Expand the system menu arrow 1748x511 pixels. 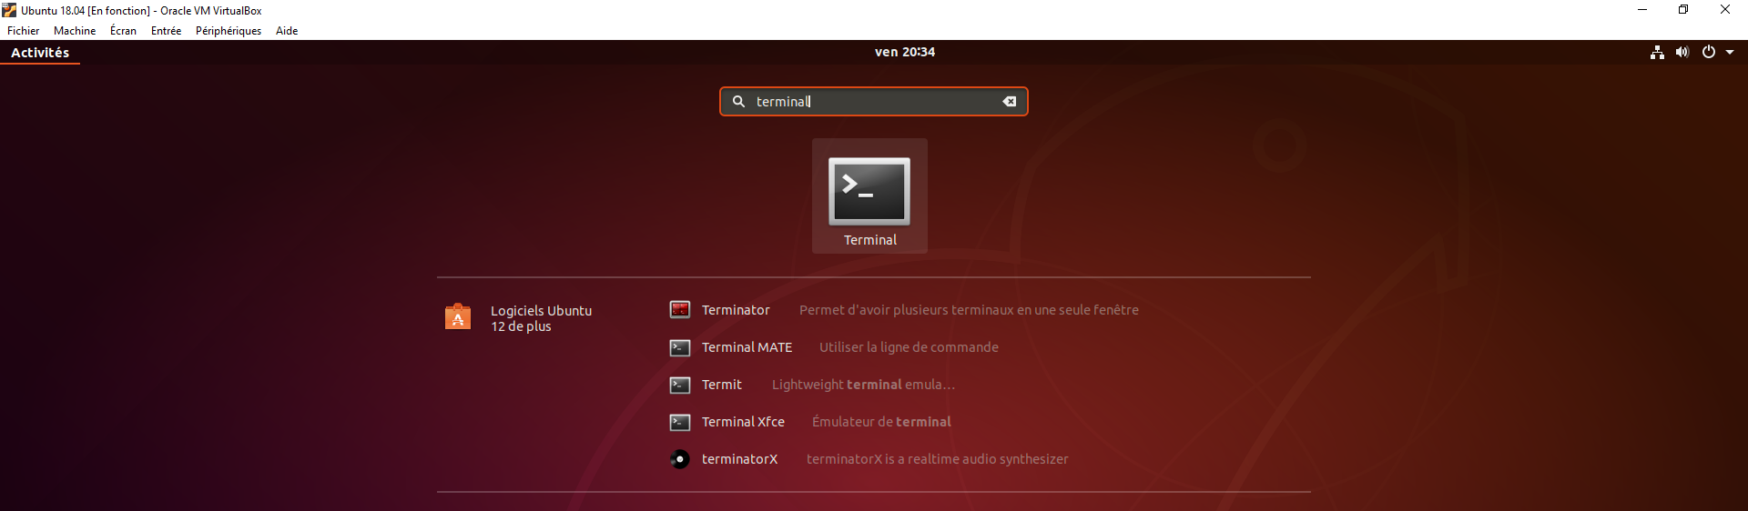[x=1730, y=53]
